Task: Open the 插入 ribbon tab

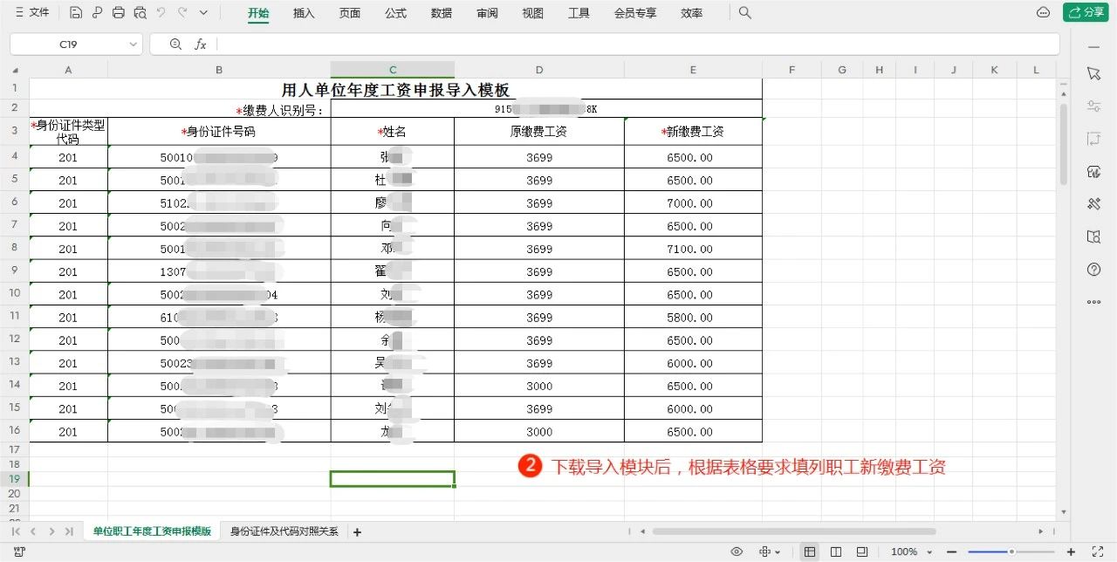Action: [x=304, y=13]
